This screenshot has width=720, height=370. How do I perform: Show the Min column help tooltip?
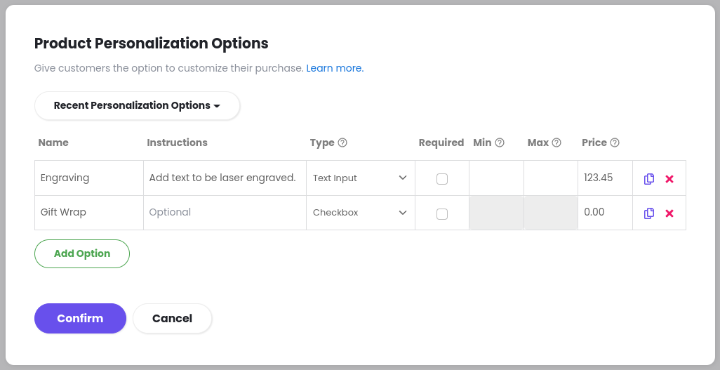tap(500, 143)
